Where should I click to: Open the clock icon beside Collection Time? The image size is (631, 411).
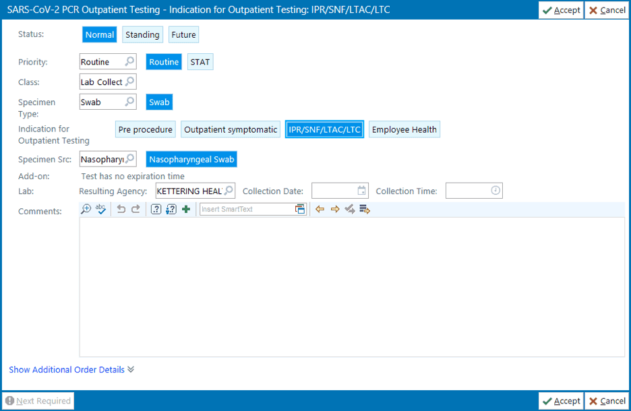pos(495,190)
